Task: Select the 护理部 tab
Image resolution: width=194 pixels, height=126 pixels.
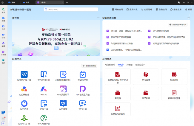Action: (130, 65)
